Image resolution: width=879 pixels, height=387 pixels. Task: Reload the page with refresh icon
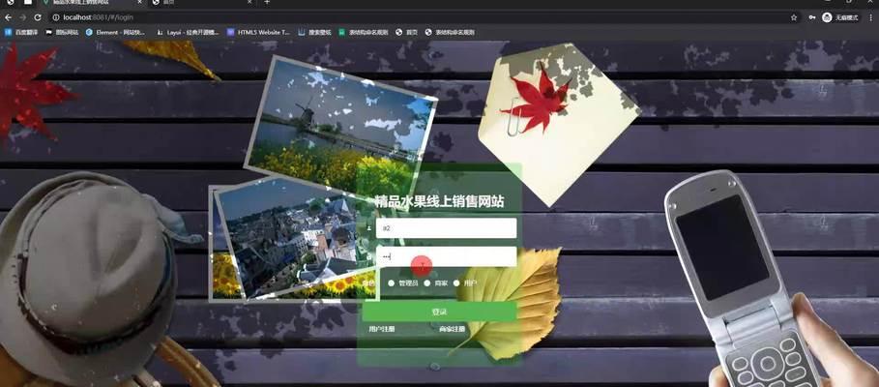38,18
